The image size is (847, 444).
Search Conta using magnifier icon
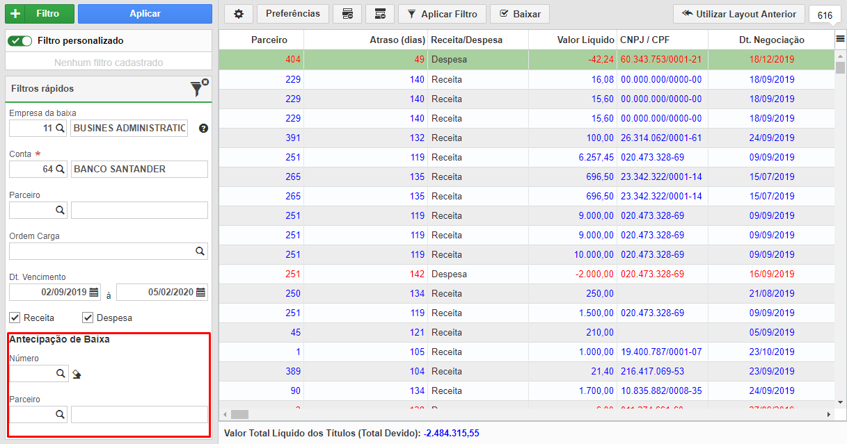(x=60, y=169)
